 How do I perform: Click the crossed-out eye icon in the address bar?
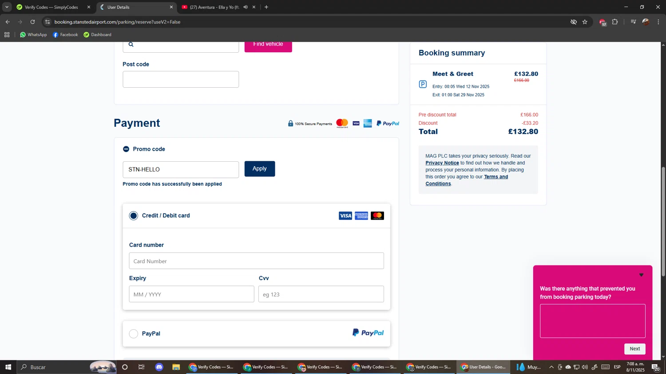(574, 22)
